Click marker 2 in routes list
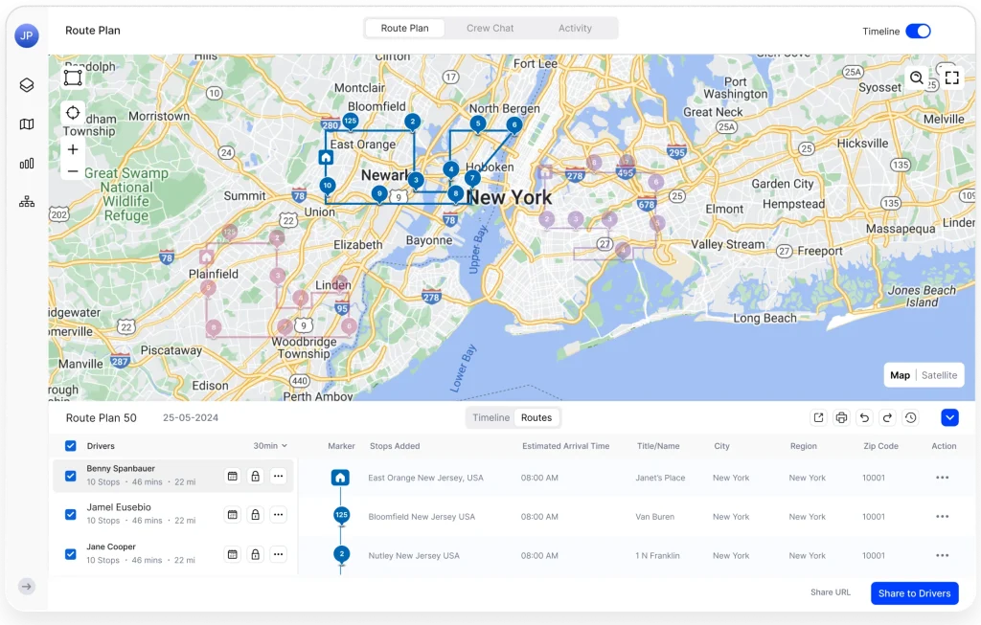 pyautogui.click(x=341, y=554)
